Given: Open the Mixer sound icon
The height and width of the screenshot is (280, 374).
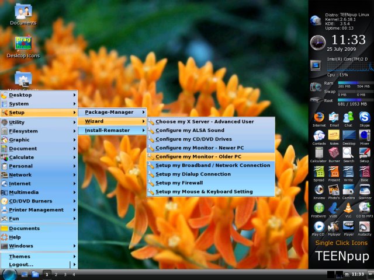Looking at the screenshot, I should click(x=365, y=135).
